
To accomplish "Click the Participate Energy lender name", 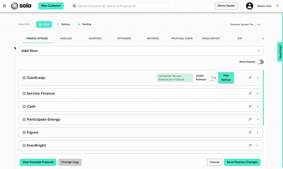I will click(44, 119).
